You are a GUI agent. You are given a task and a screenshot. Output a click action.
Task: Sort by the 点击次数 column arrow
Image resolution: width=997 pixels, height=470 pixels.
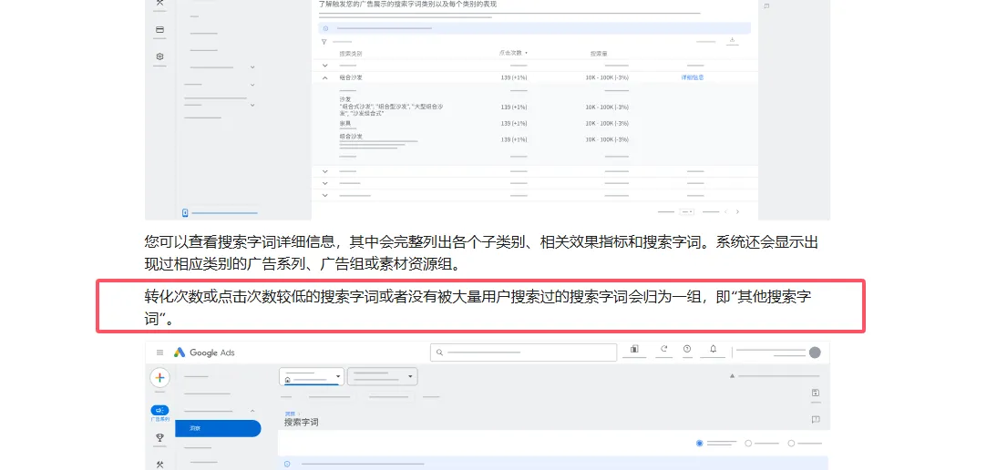(527, 54)
